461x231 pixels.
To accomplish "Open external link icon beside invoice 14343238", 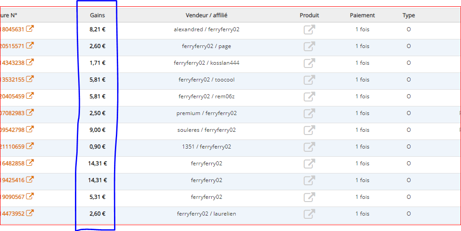I will [30, 62].
